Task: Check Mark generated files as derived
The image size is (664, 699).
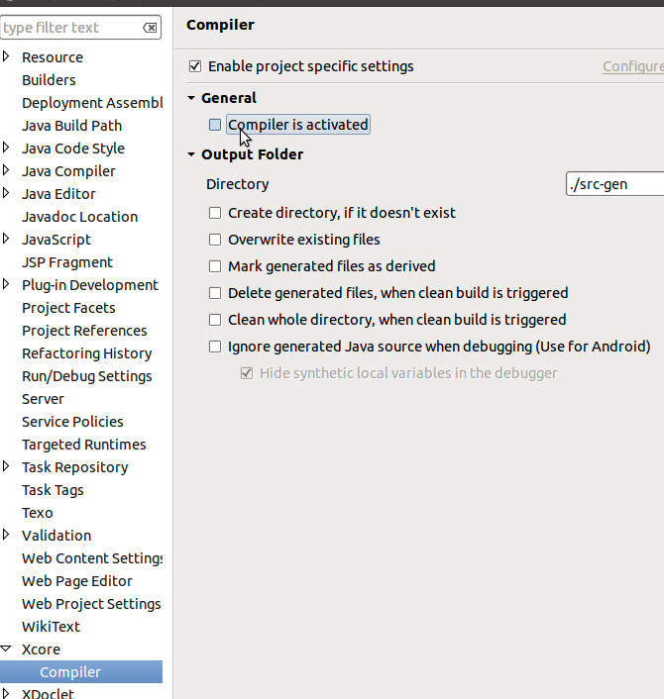Action: (215, 266)
